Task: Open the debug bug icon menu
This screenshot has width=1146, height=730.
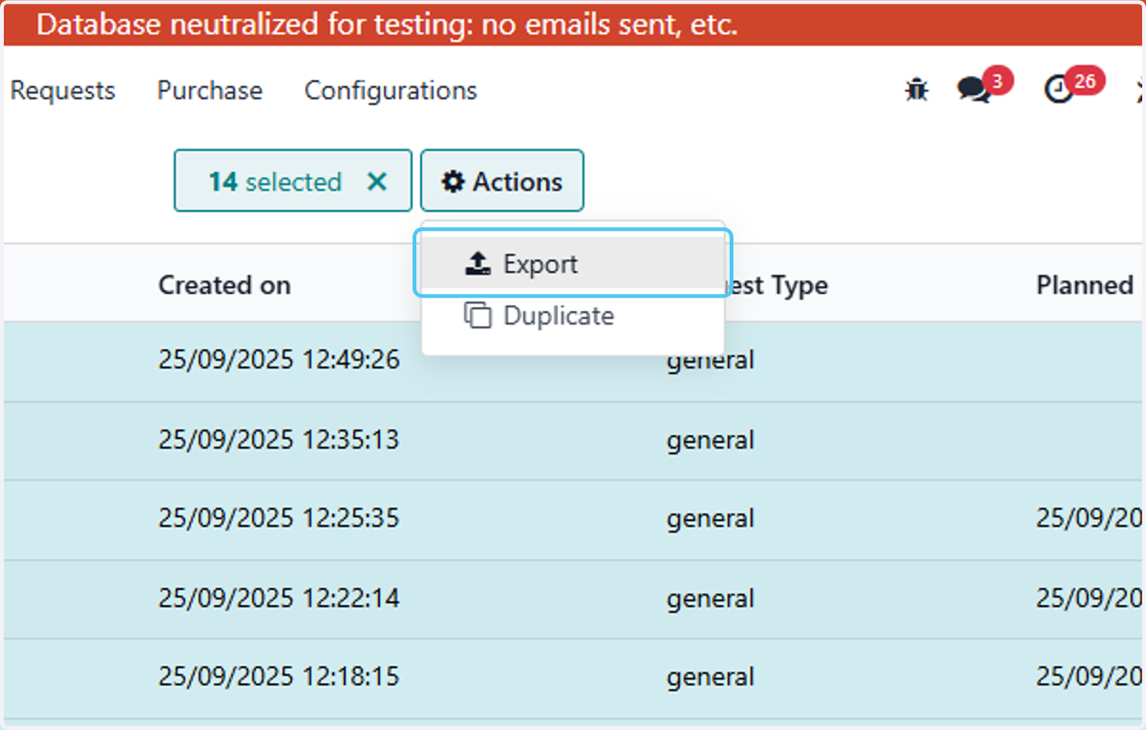Action: pos(917,91)
